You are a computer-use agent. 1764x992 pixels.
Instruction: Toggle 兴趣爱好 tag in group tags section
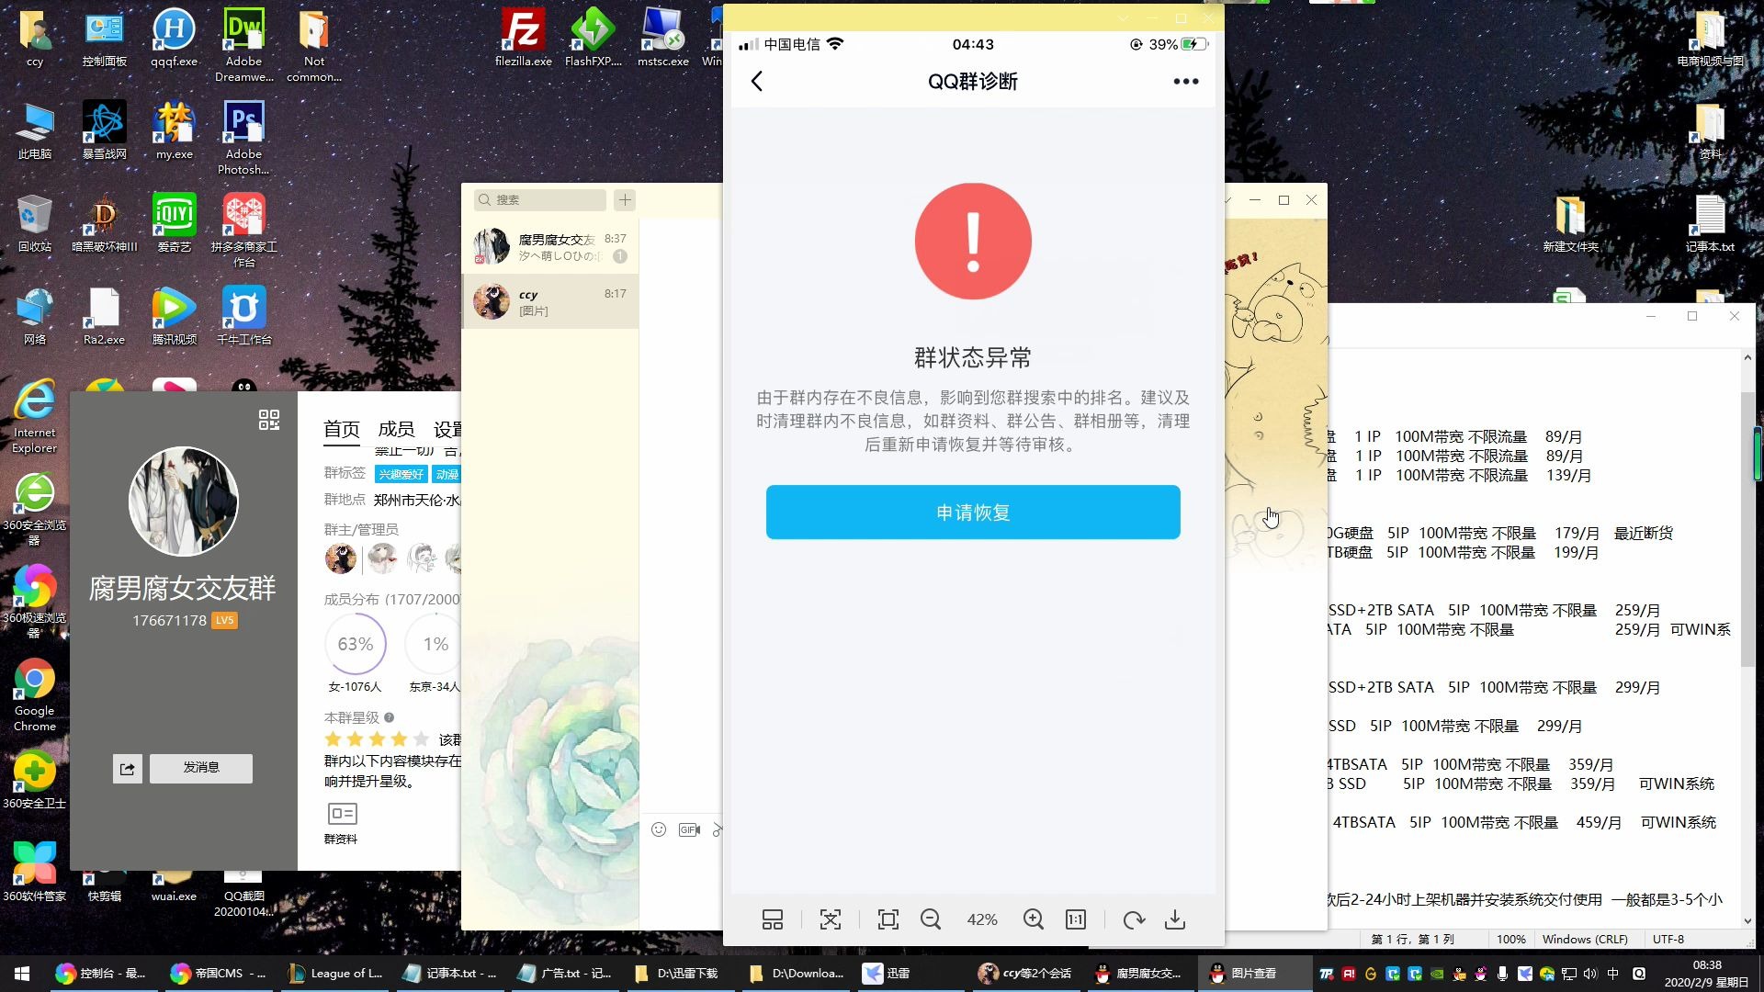click(401, 474)
